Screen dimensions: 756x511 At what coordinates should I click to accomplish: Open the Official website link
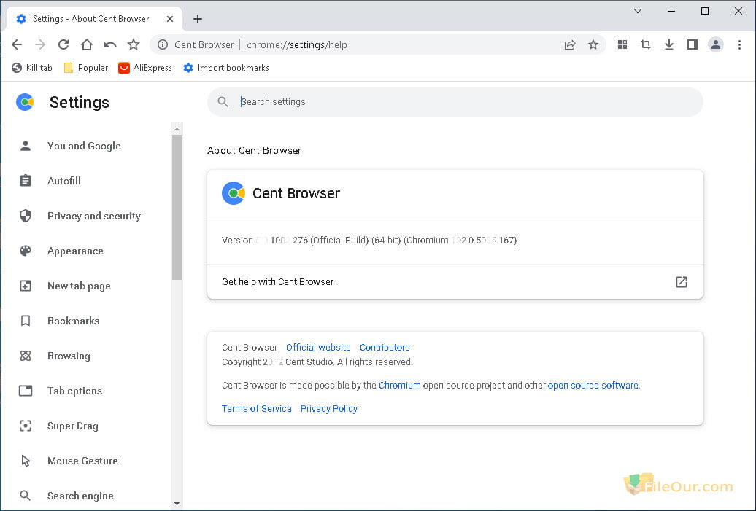point(318,347)
